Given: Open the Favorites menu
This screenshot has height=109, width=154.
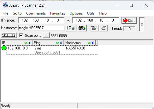Looking at the screenshot, I should coord(58,13).
